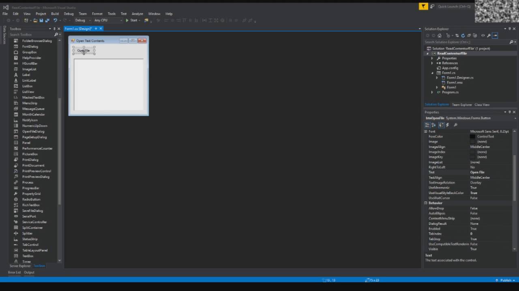Click Sync with Active Document icon
The height and width of the screenshot is (291, 519).
[457, 36]
